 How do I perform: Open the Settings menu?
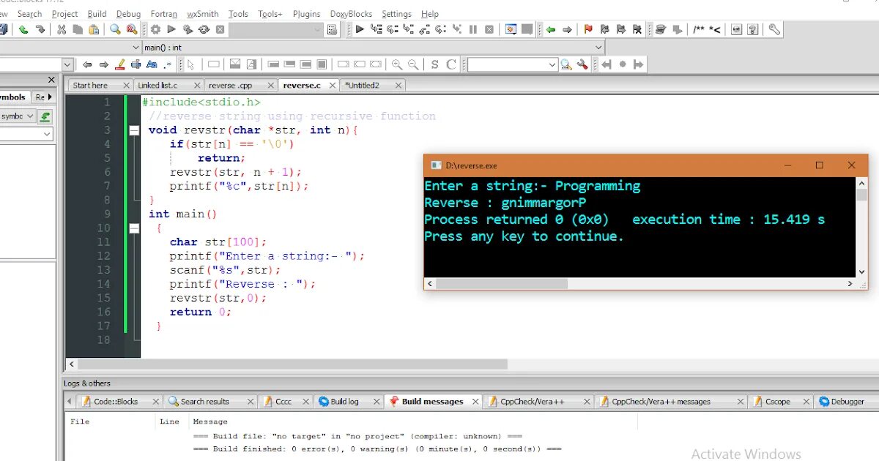396,14
